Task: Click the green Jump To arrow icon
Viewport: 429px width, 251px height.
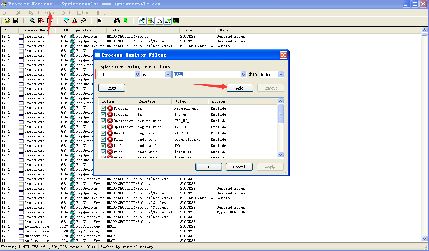Action: click(125, 21)
